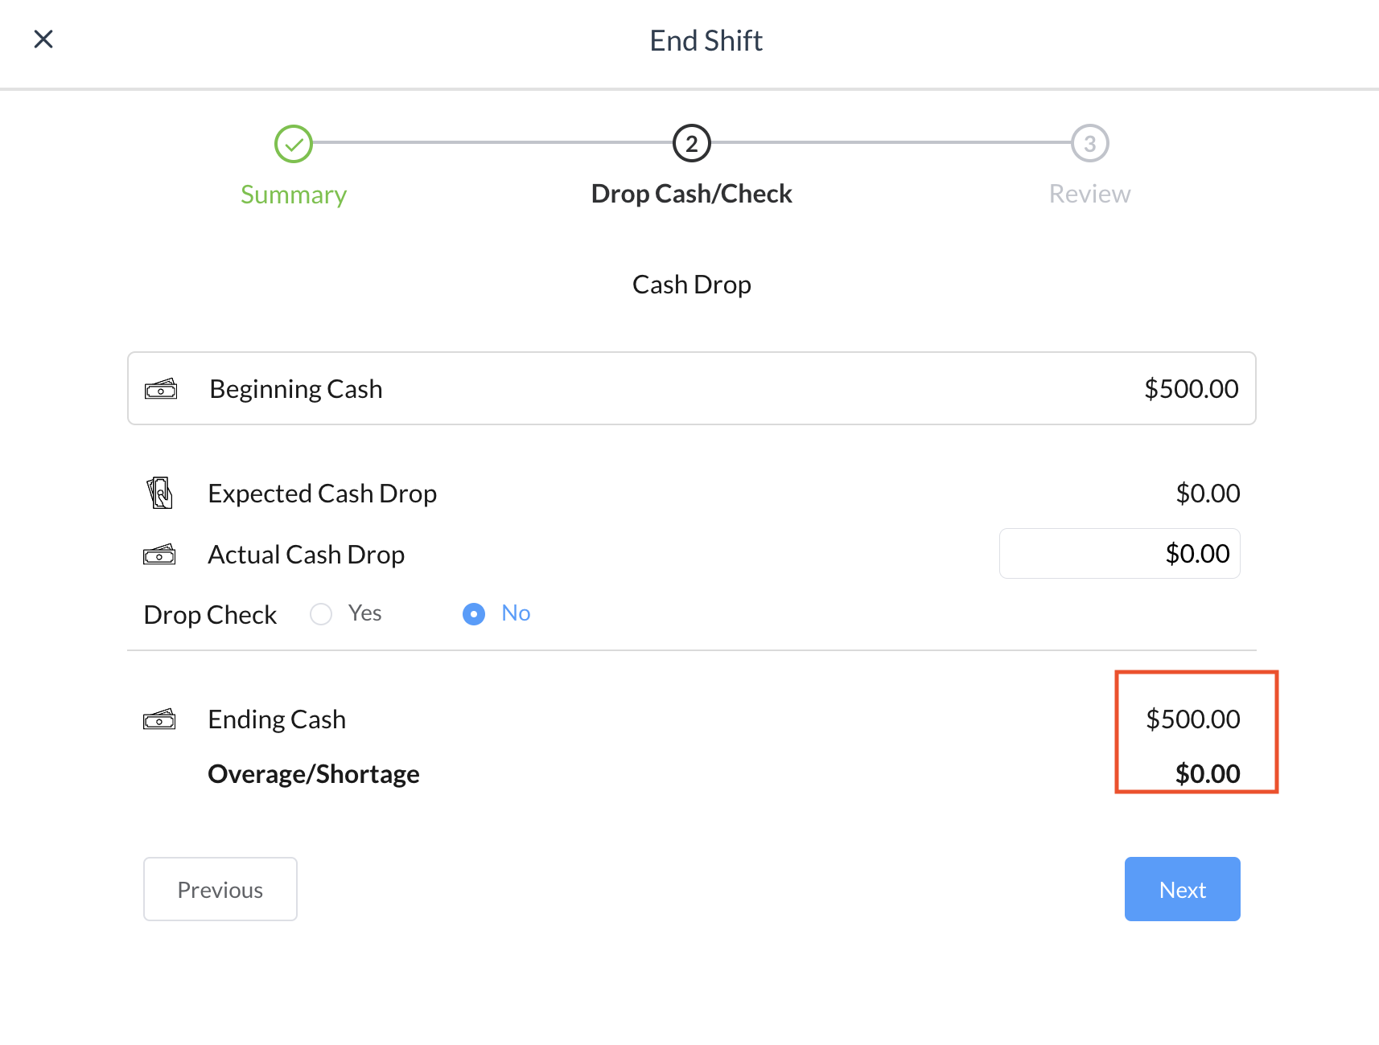Click the Beginning Cash money icon

click(161, 390)
